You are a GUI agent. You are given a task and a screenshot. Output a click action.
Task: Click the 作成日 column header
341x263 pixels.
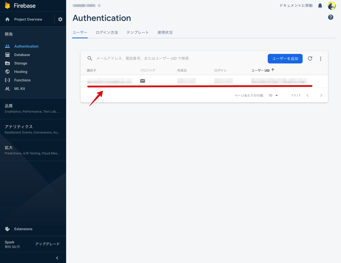[x=182, y=71]
